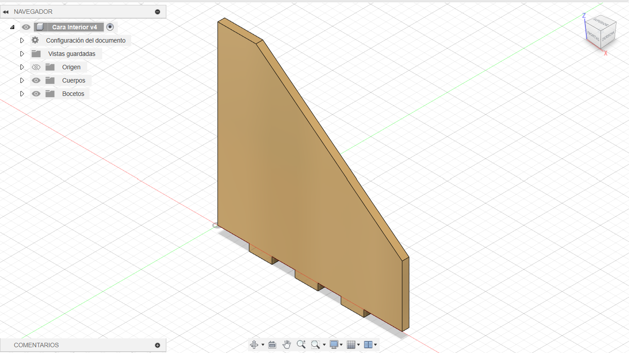The width and height of the screenshot is (629, 353).
Task: Select the Origen item label
Action: click(72, 67)
